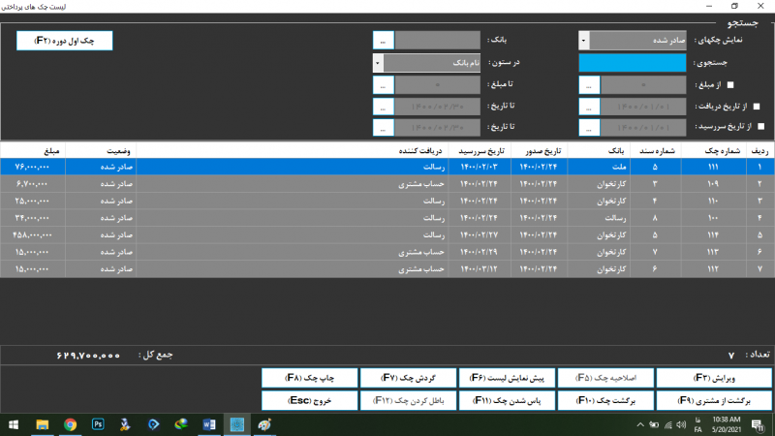The height and width of the screenshot is (436, 775).
Task: Click the تا مبلغ amount field
Action: 438,85
